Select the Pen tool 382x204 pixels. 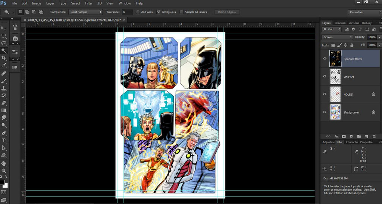click(x=4, y=133)
